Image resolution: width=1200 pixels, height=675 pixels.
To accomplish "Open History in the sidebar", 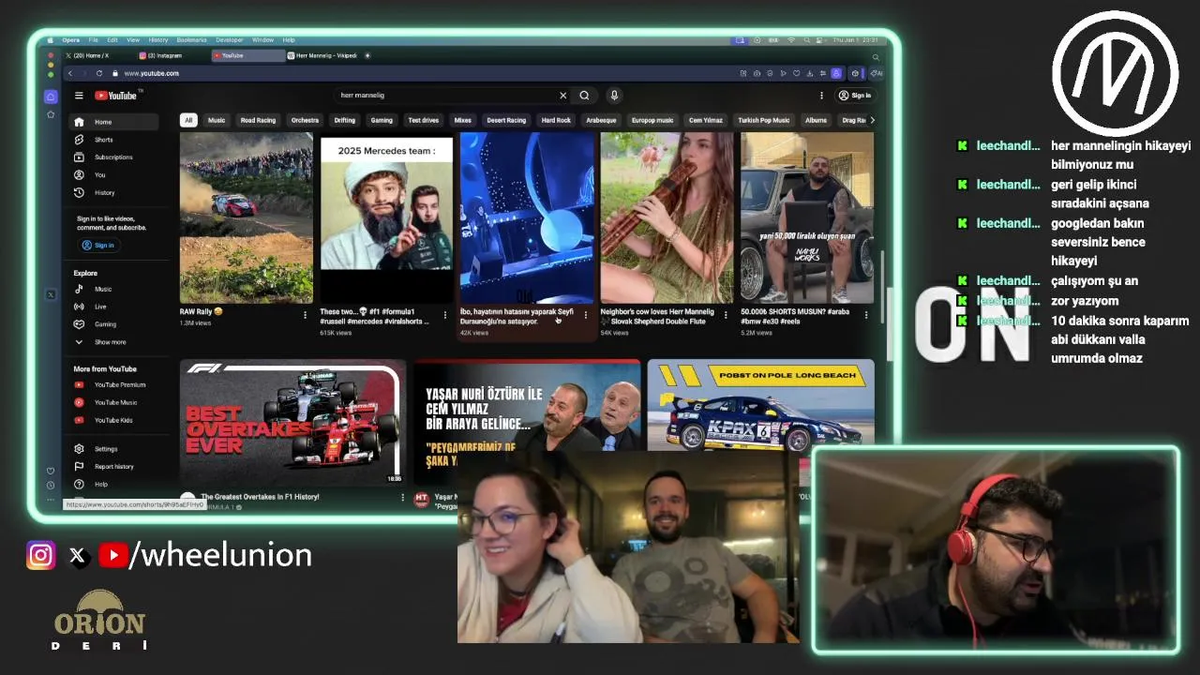I will click(112, 193).
